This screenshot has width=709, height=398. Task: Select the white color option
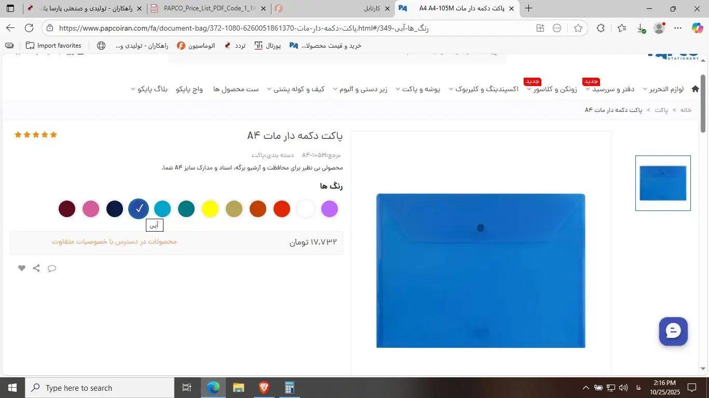click(306, 208)
